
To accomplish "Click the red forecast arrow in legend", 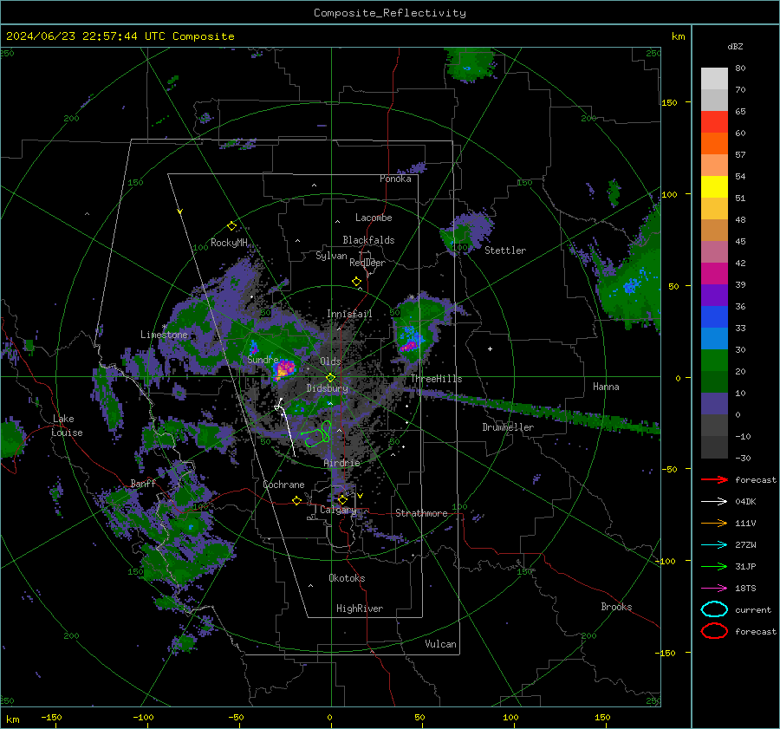I will 714,479.
